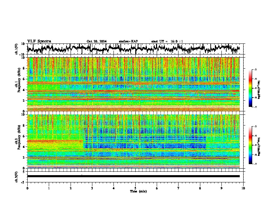This screenshot has height=211, width=274.
Task: Click time axis tick label "4"
Action: [x=114, y=188]
